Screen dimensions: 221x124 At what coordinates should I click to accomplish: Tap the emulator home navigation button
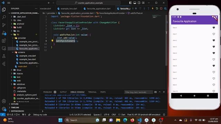coord(194,96)
